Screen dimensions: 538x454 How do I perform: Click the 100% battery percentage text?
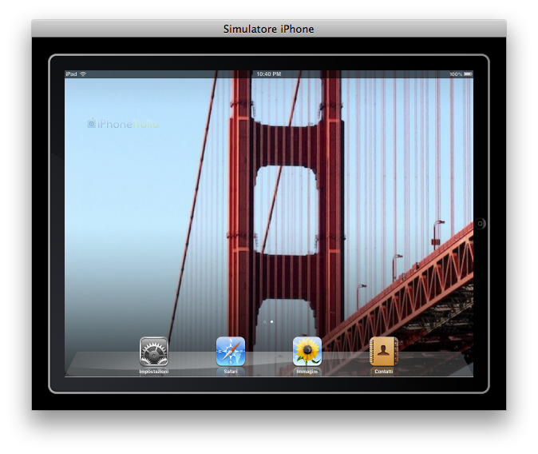point(455,74)
